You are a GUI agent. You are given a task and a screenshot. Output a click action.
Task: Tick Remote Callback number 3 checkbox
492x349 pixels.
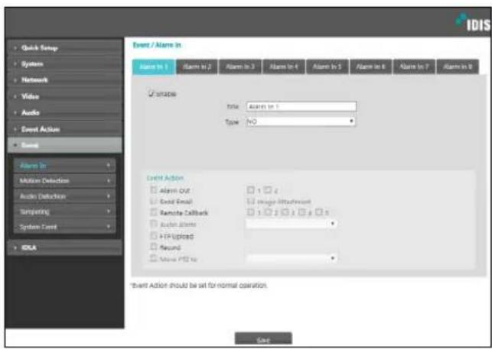tap(285, 212)
